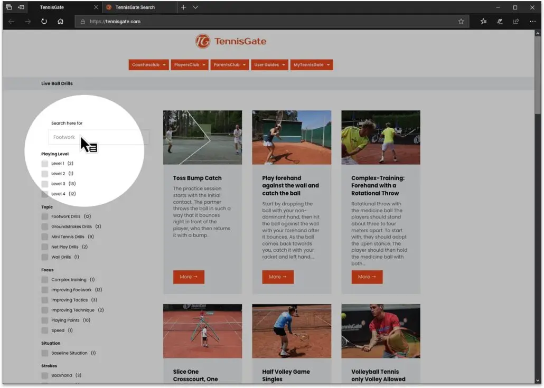
Task: Enable the Level 3 checkbox
Action: point(45,184)
